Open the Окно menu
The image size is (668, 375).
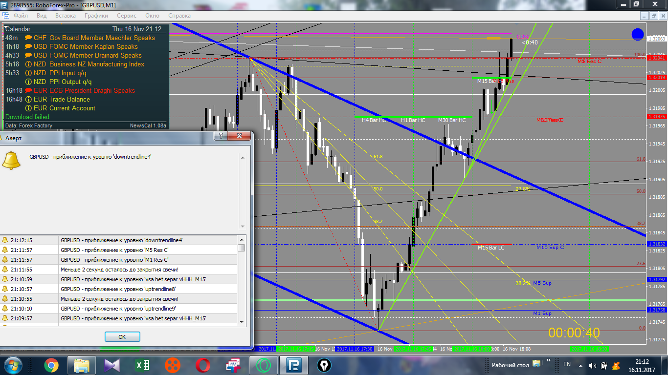coord(153,16)
